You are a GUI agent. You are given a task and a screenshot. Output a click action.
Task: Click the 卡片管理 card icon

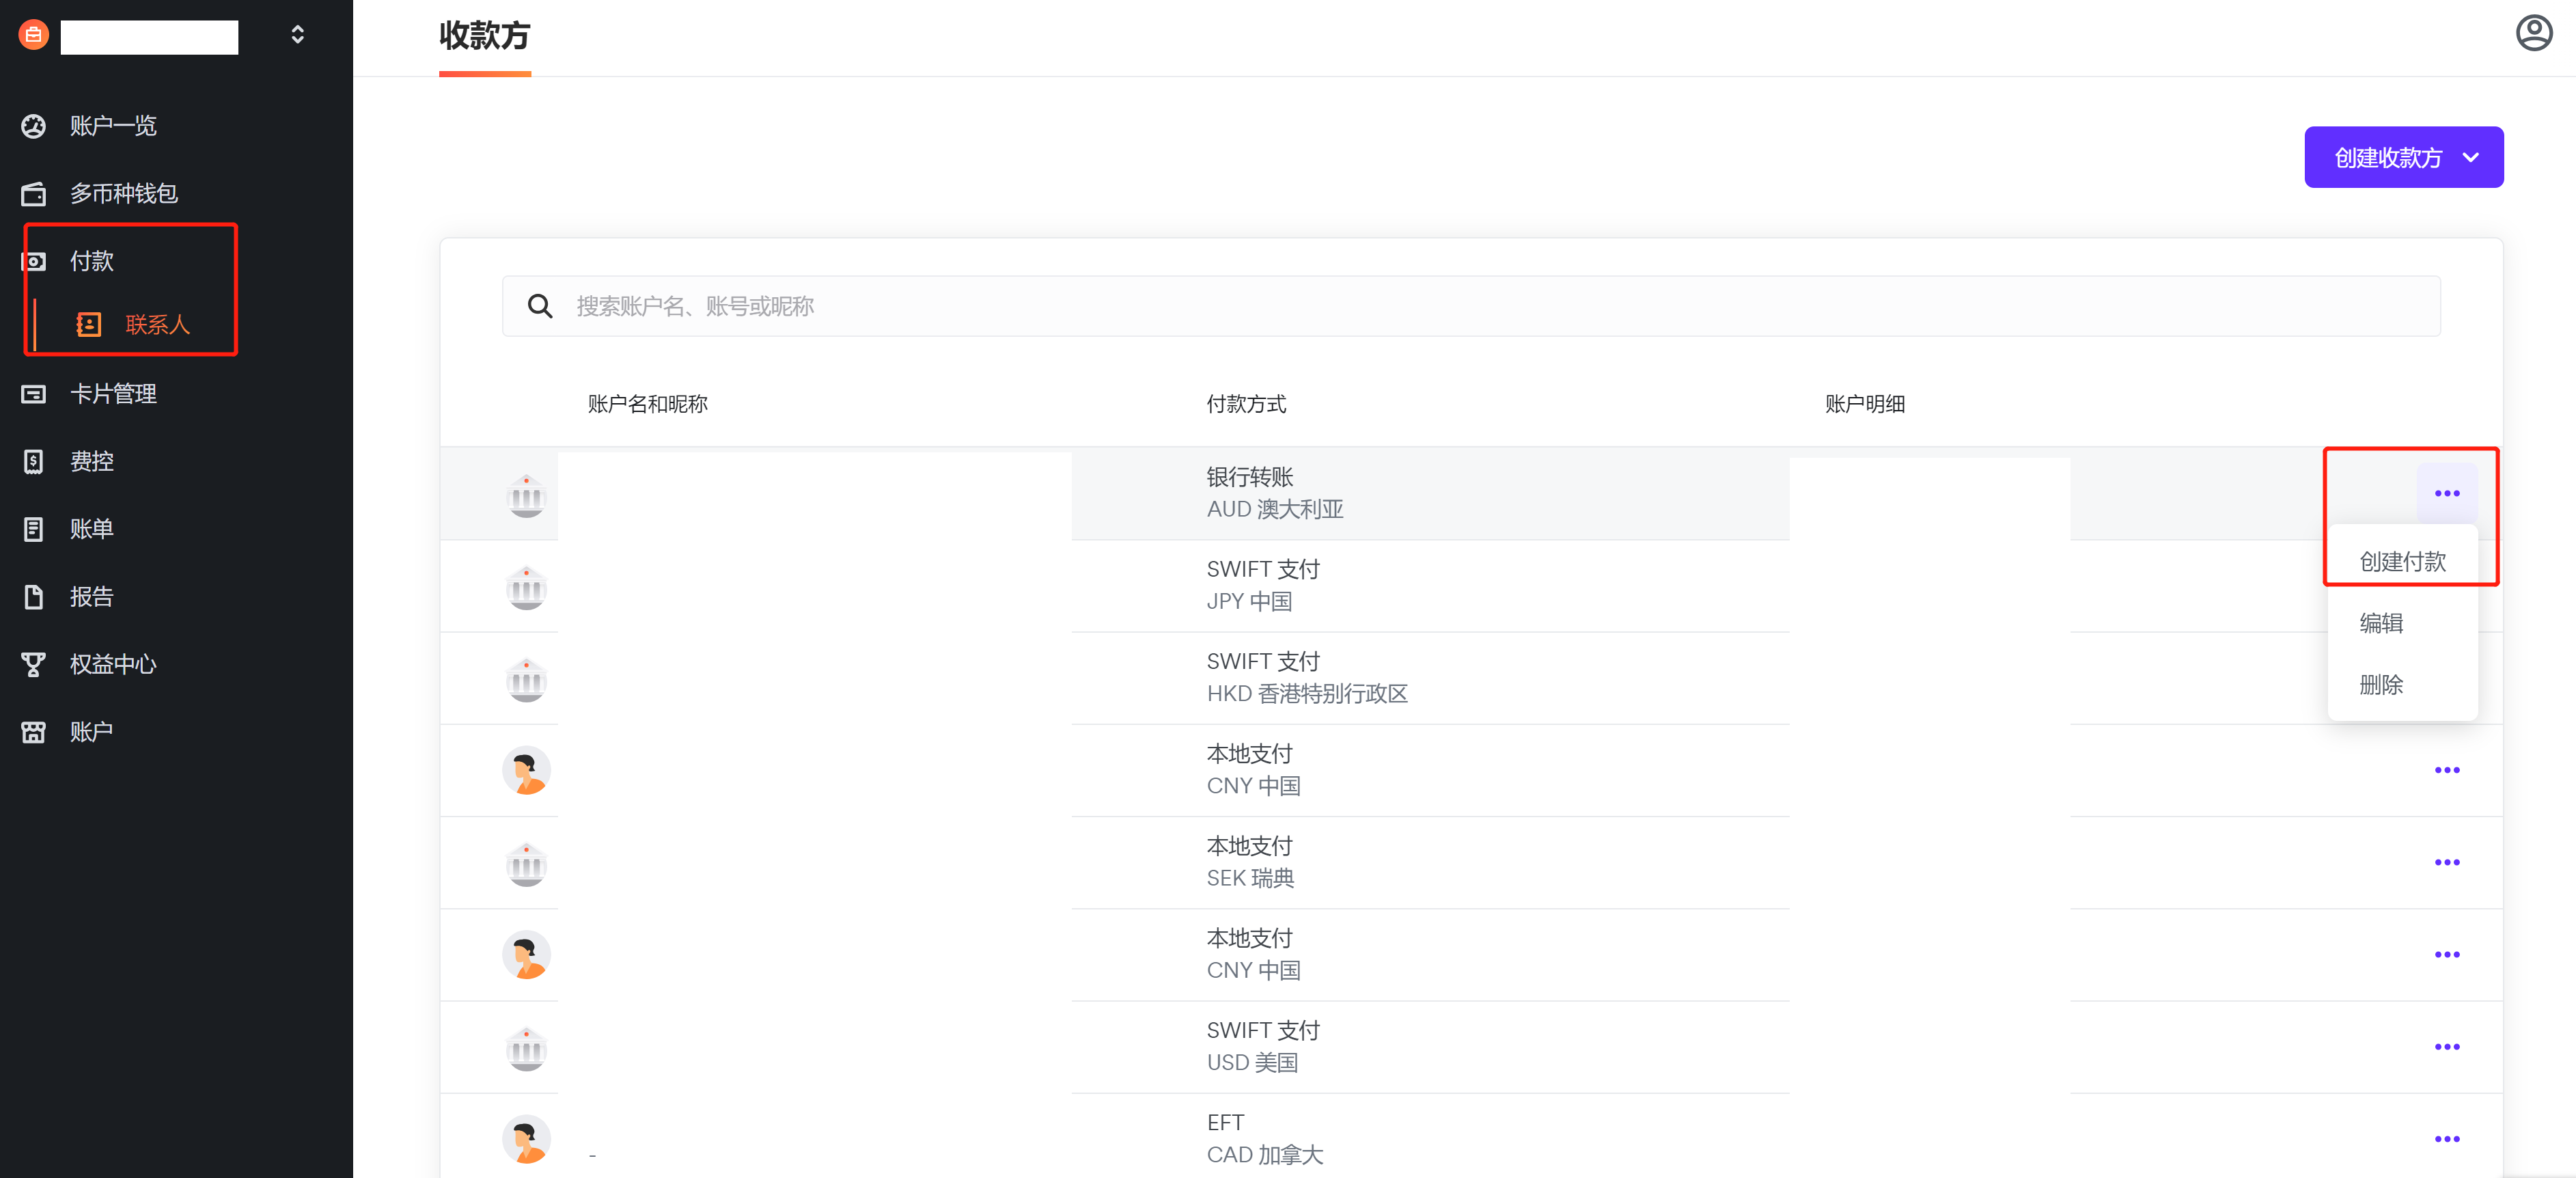pyautogui.click(x=33, y=394)
